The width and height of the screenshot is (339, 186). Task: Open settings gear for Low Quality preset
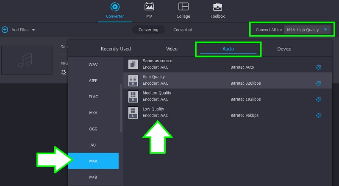point(319,115)
